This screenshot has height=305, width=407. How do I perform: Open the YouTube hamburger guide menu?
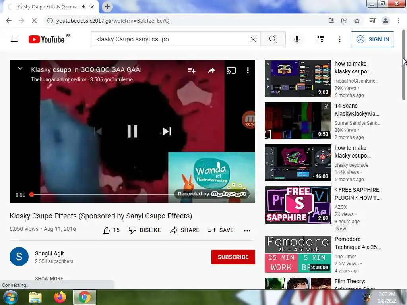click(14, 39)
